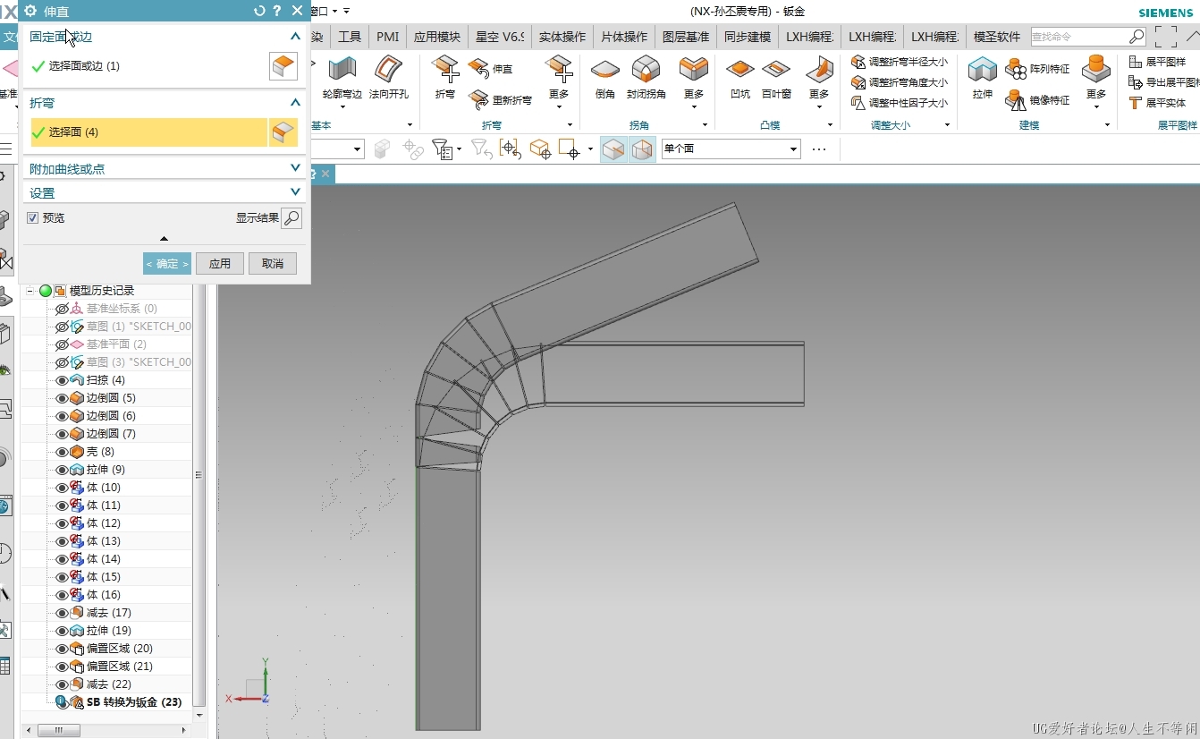Screen dimensions: 1200x739
Task: Toggle visibility of 拉伸 (9)
Action: click(x=62, y=470)
